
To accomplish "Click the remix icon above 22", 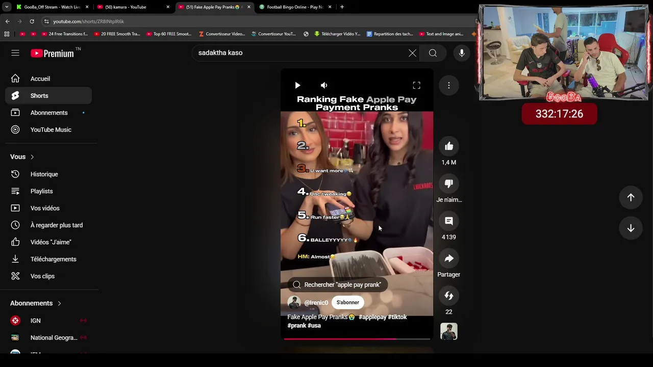I will (449, 296).
